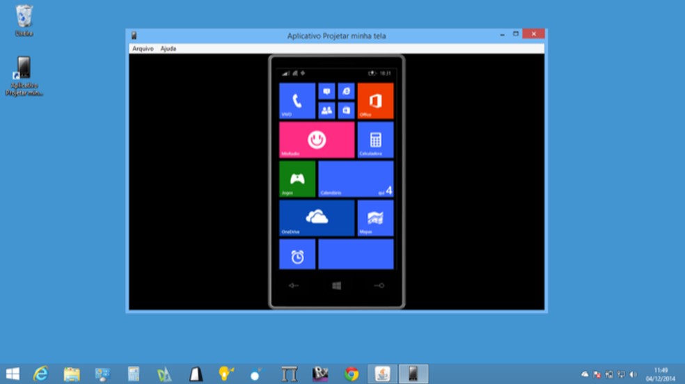
Task: Maximize the Projetar minha tela window
Action: (x=516, y=34)
